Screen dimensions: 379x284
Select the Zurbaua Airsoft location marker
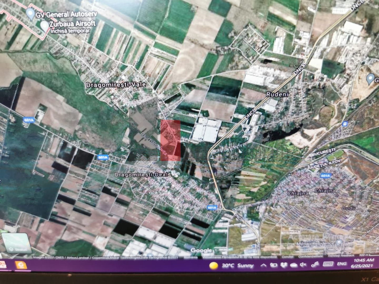44,24
